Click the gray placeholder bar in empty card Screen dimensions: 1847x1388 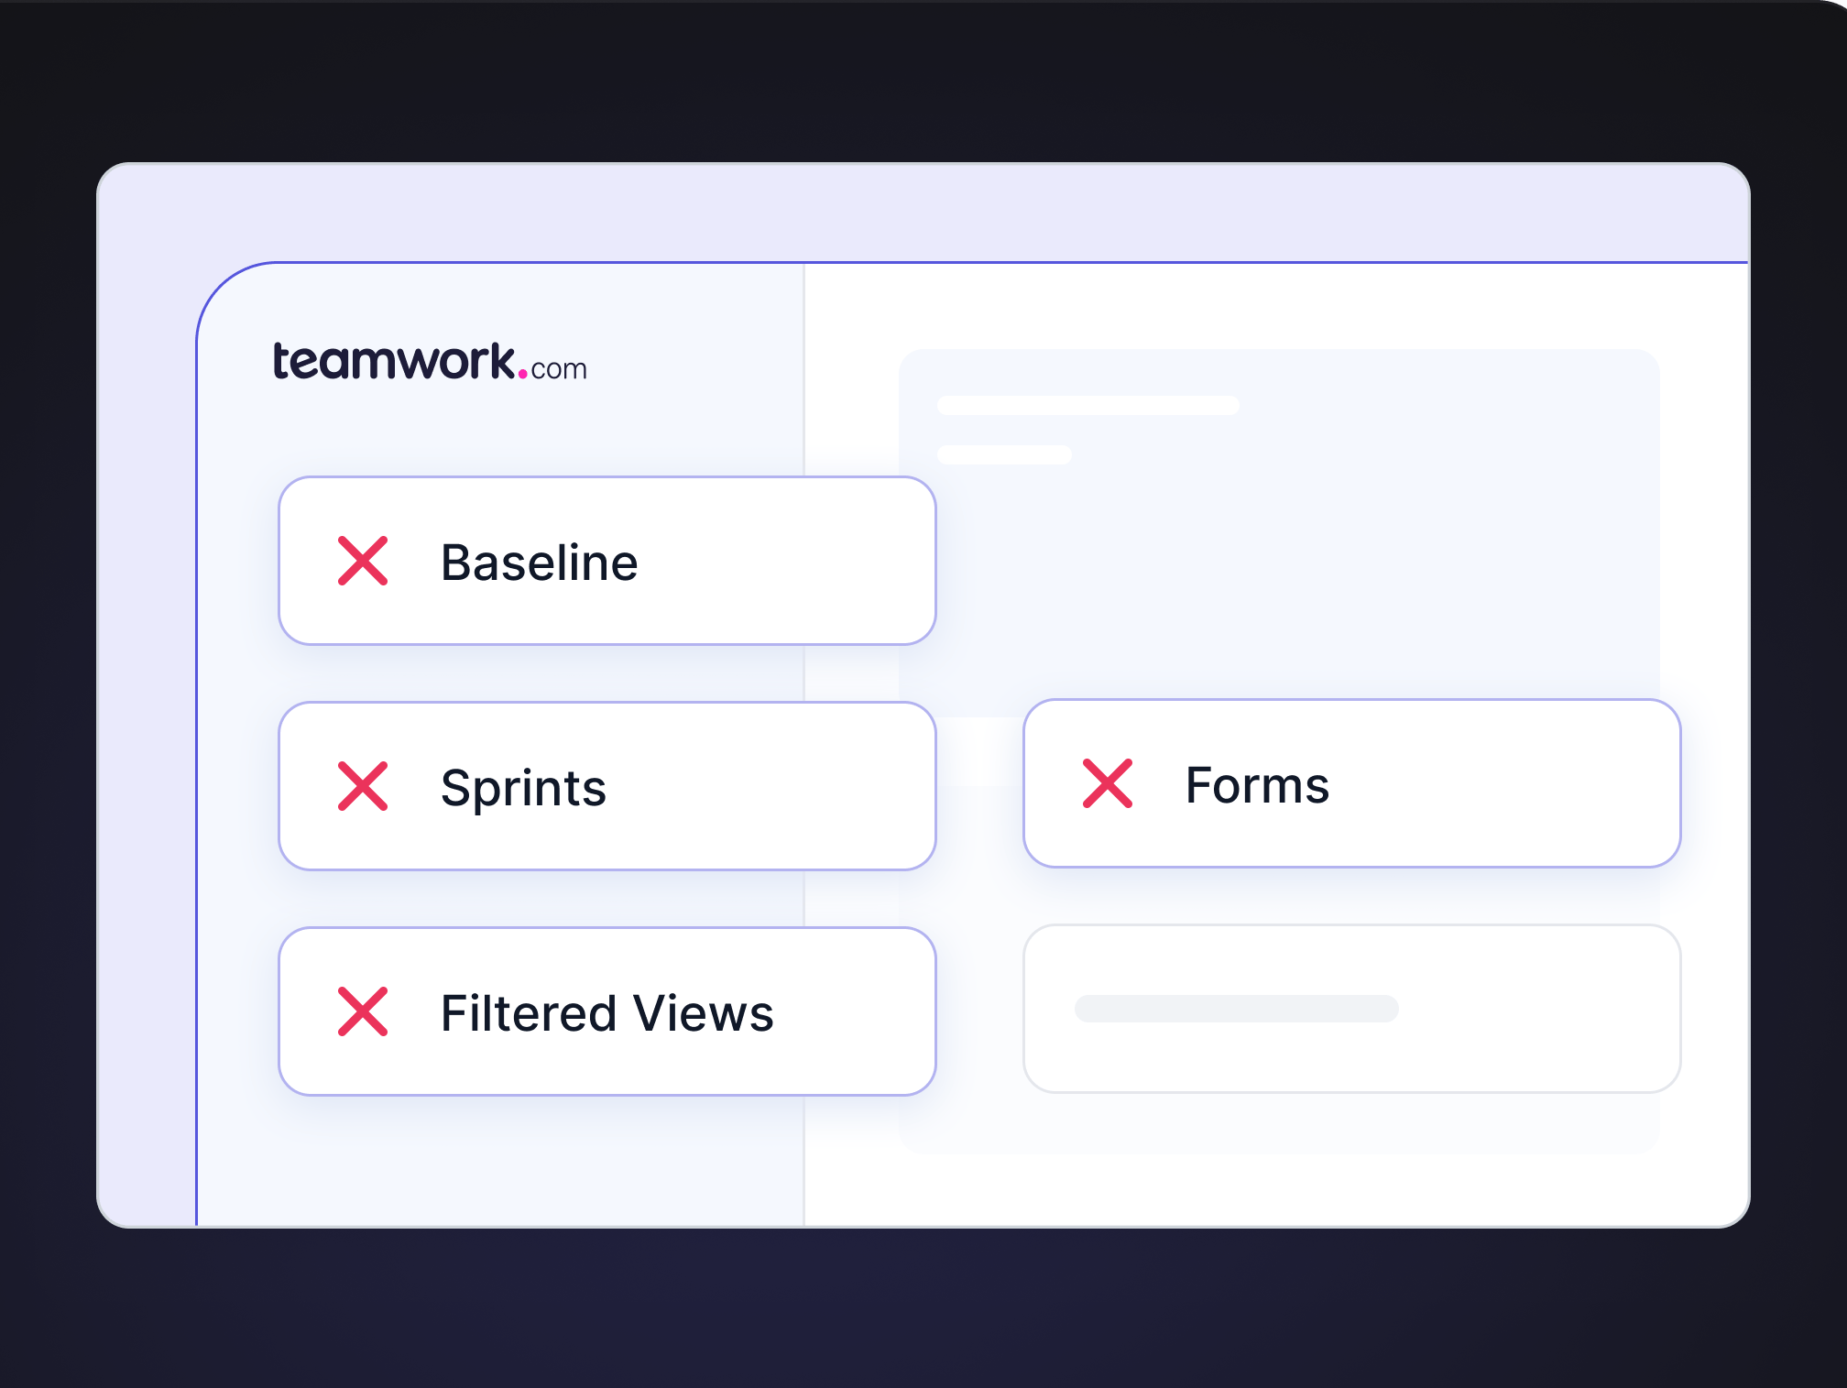point(1236,1008)
